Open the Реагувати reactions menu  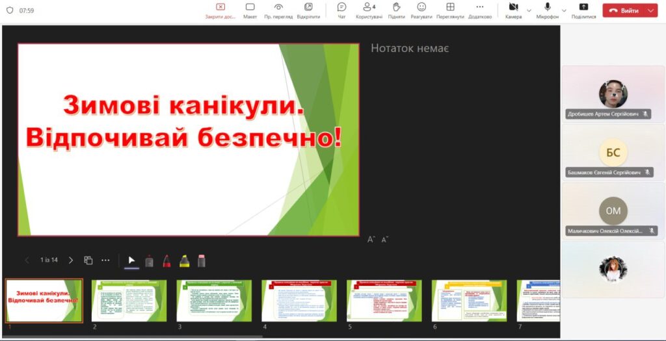421,10
